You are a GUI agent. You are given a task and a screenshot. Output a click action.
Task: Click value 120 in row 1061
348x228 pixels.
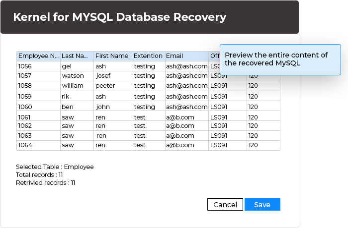(263, 116)
